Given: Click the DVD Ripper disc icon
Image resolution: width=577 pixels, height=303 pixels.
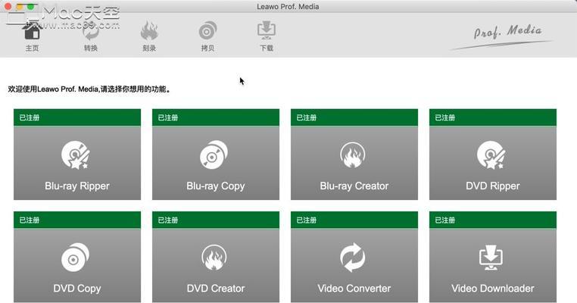Looking at the screenshot, I should (x=491, y=155).
